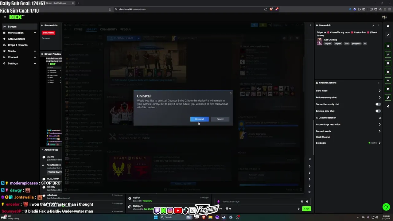Click the pencil icon in right rail
Viewport: 393px width, 221px height.
[388, 35]
